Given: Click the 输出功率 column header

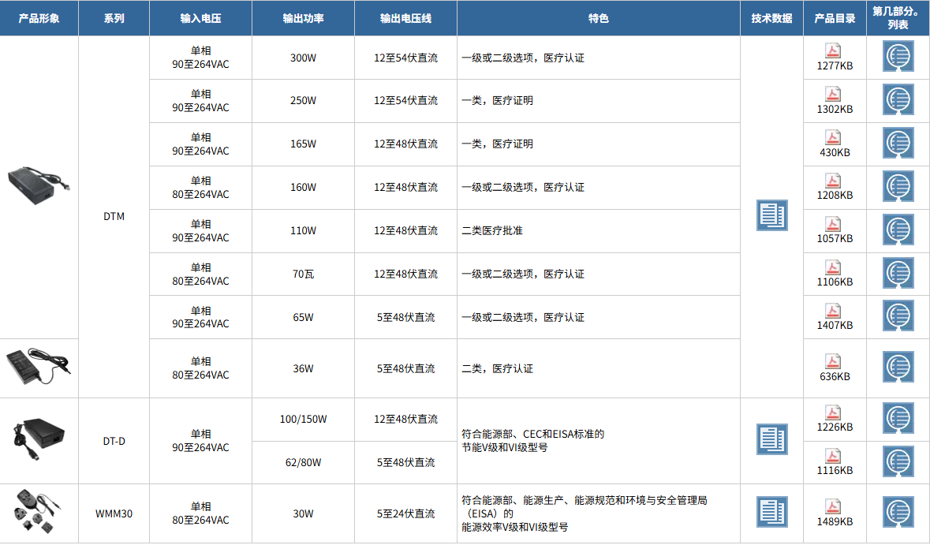Looking at the screenshot, I should tap(303, 18).
